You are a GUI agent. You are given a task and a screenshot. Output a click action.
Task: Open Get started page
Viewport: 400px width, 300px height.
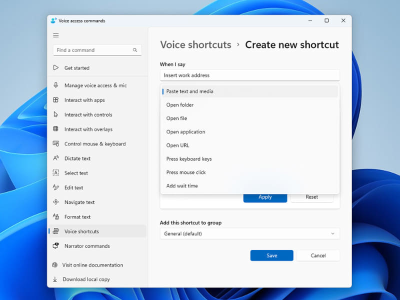click(97, 68)
